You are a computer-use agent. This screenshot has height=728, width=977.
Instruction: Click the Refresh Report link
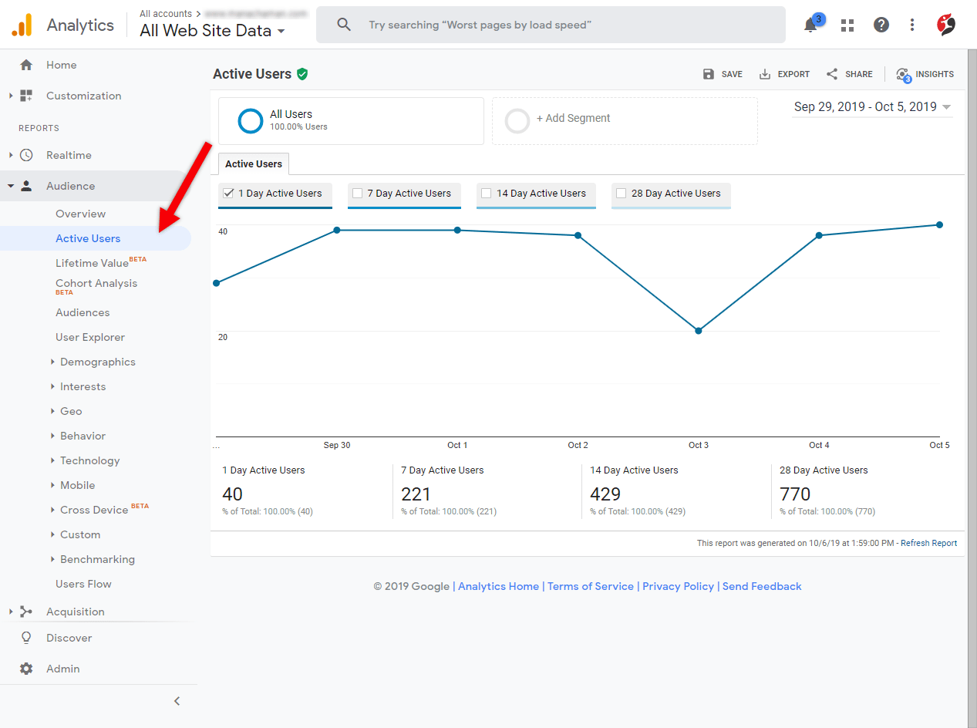pos(928,543)
